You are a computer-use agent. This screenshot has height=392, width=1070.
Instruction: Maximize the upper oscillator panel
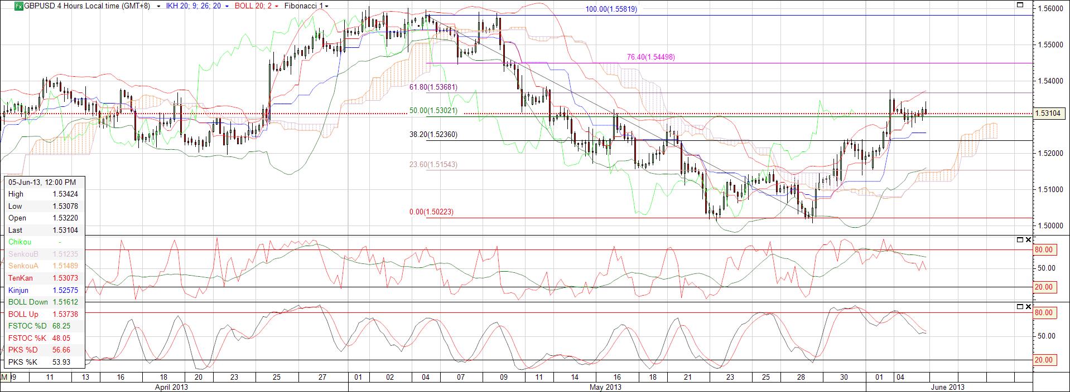(x=1020, y=240)
